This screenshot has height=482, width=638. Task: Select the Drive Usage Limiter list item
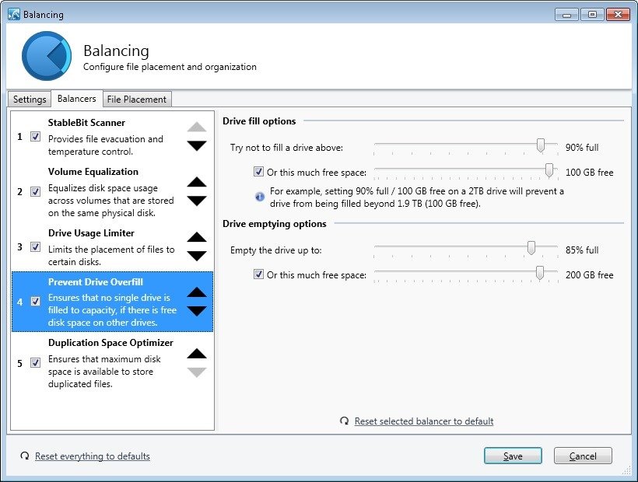pos(112,246)
